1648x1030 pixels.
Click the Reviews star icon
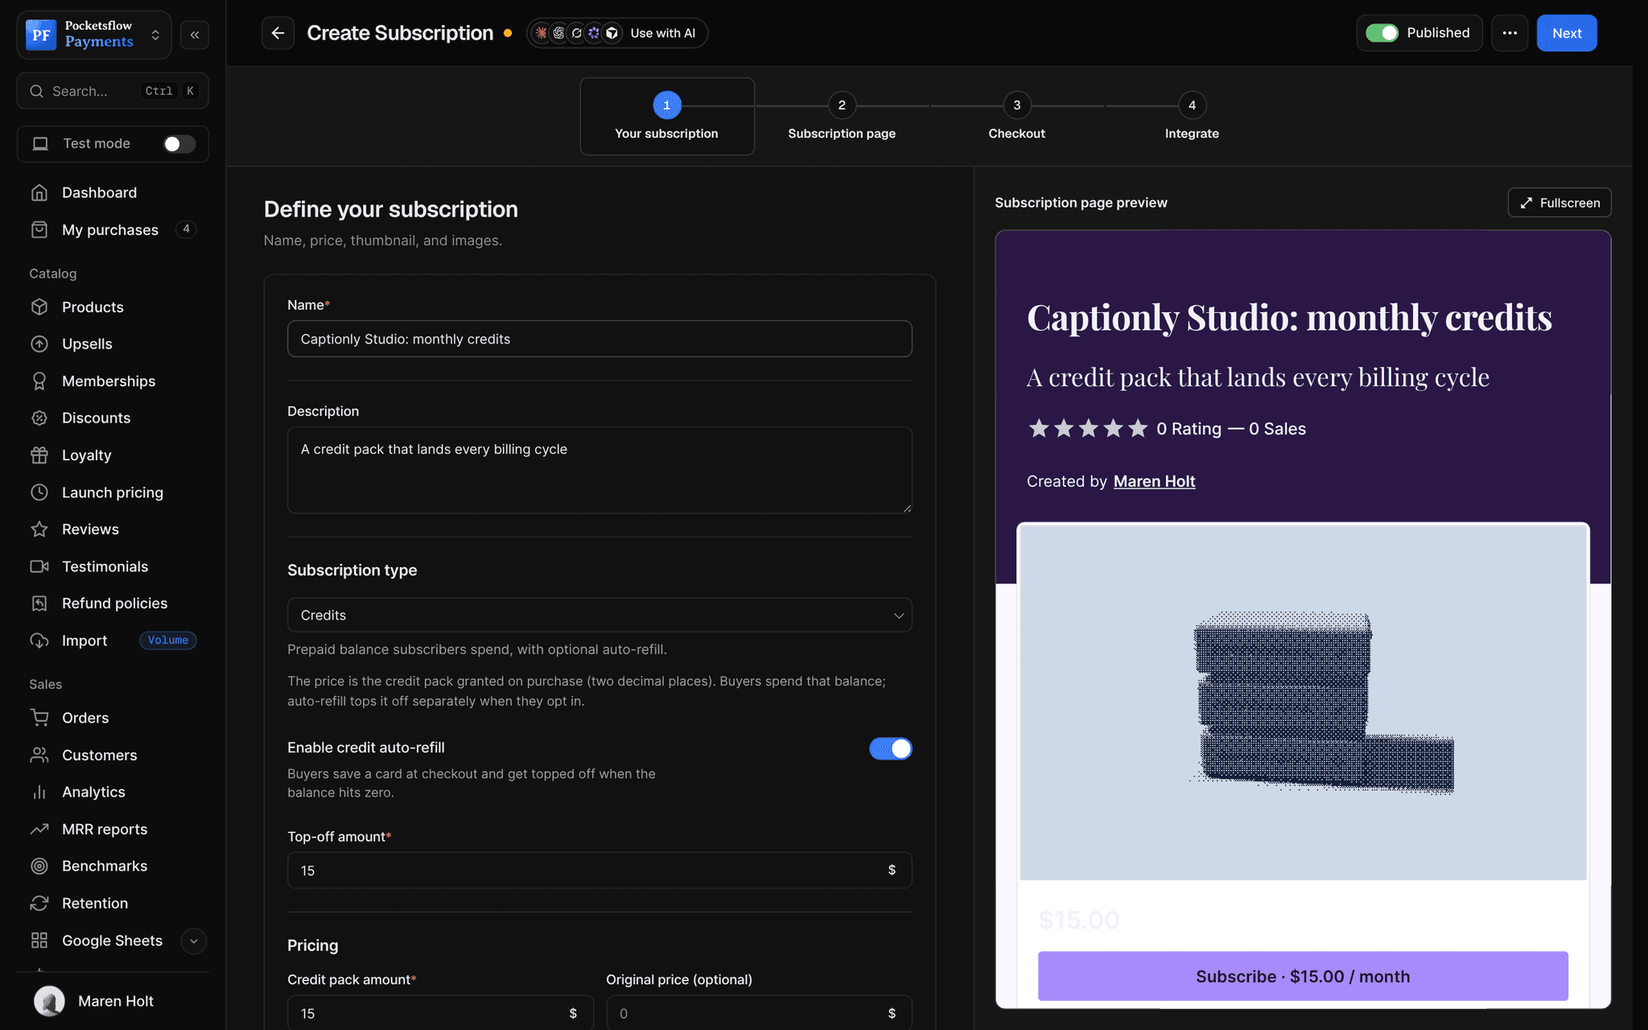(x=39, y=529)
